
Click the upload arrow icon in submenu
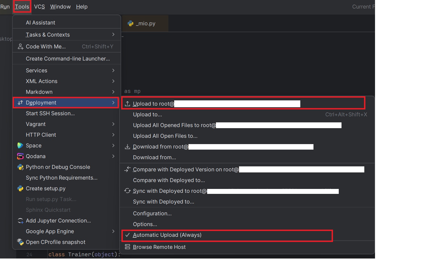pyautogui.click(x=127, y=104)
